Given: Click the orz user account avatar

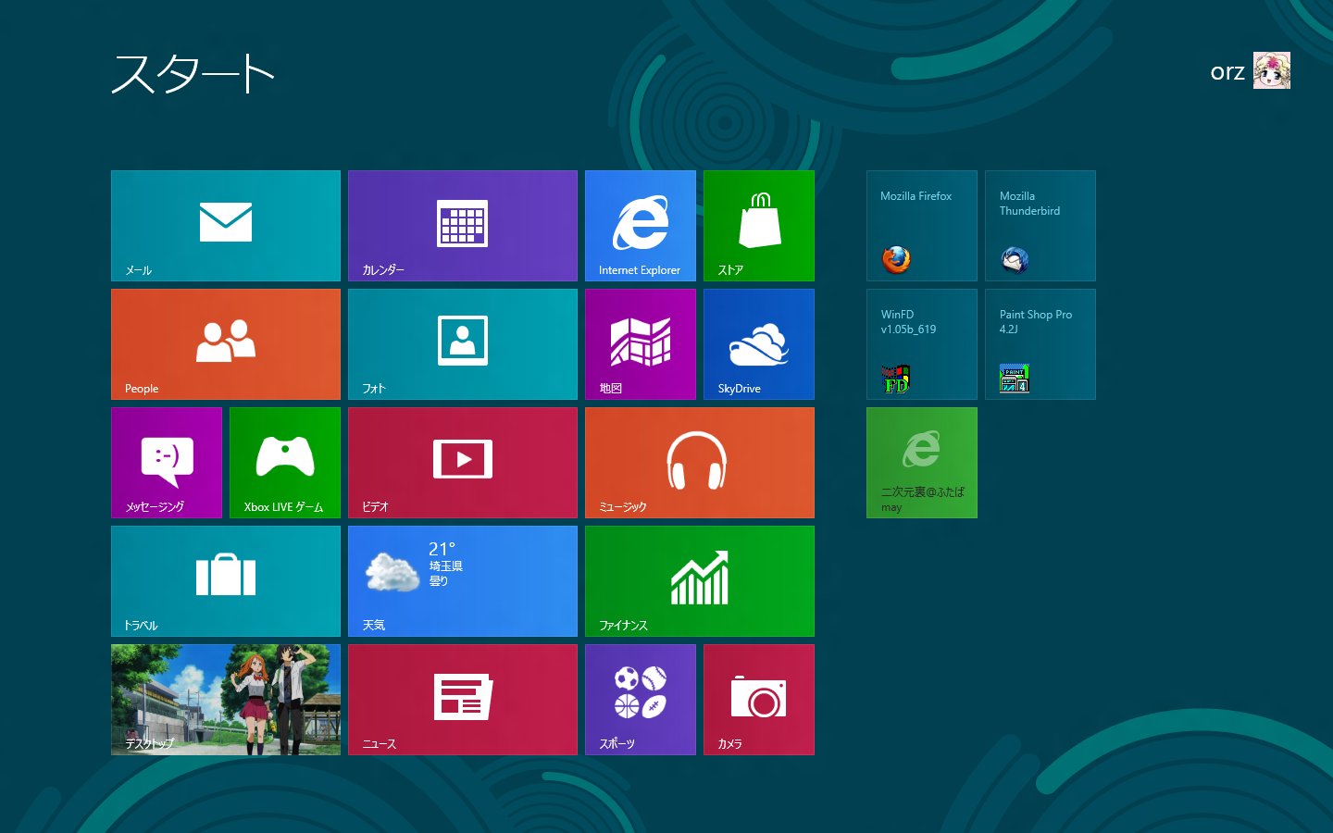Looking at the screenshot, I should click(x=1271, y=71).
